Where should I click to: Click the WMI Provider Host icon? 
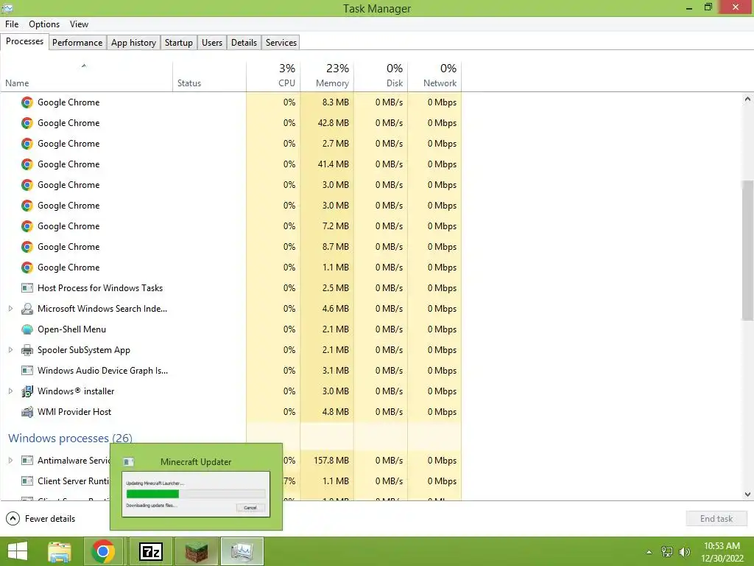coord(27,412)
